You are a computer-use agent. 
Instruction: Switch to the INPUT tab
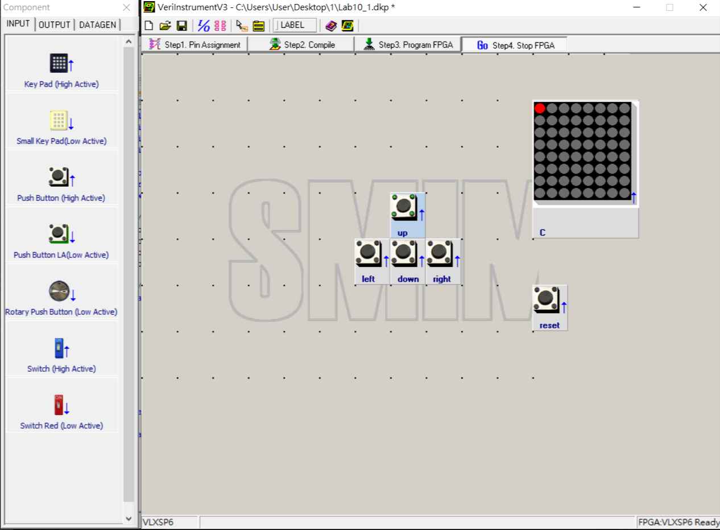pos(18,24)
